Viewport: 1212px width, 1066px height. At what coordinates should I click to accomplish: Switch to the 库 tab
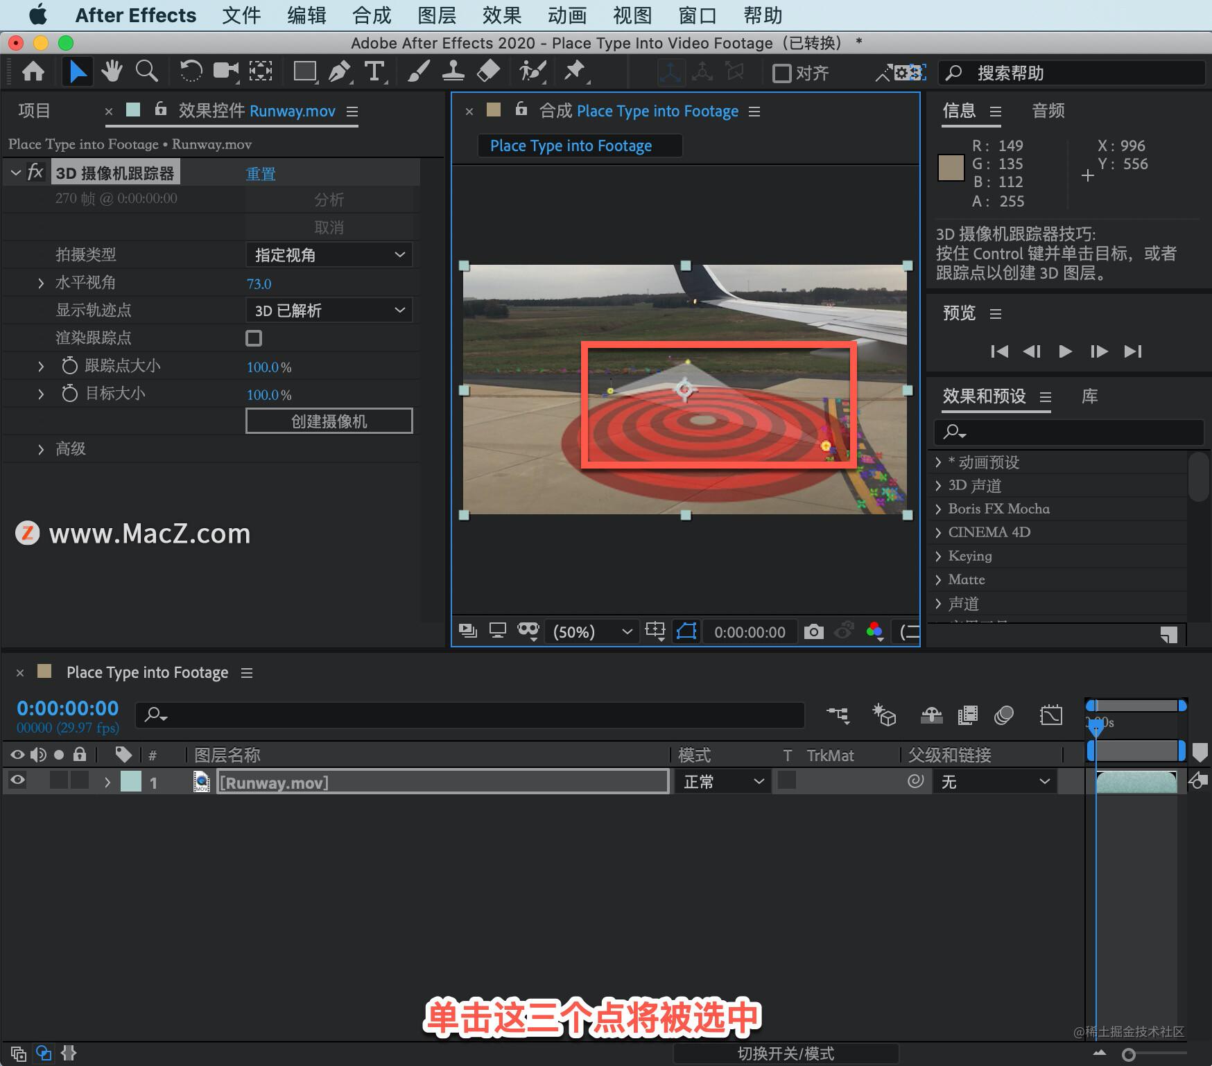pyautogui.click(x=1089, y=396)
